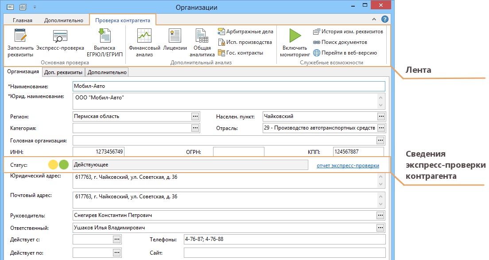Click Юрид. наименование scroll down arrow
This screenshot has width=489, height=260.
(x=381, y=106)
